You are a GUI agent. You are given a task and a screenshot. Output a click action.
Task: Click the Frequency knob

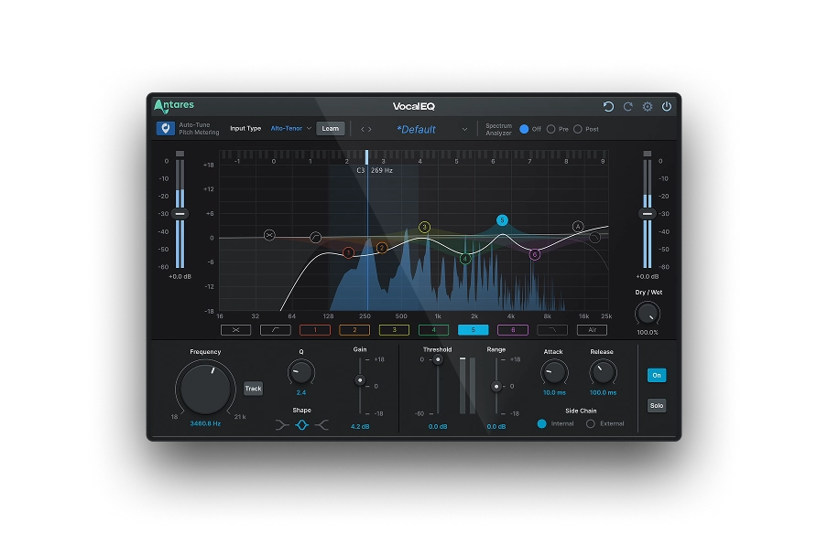(205, 388)
